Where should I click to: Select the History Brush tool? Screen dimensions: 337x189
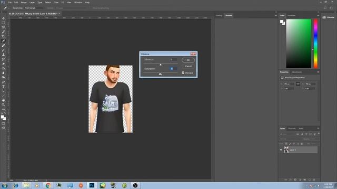tap(3, 59)
